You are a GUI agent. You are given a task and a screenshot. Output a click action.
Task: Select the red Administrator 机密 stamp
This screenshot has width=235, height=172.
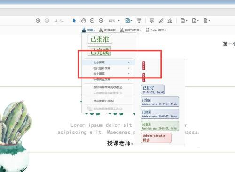click(x=156, y=138)
